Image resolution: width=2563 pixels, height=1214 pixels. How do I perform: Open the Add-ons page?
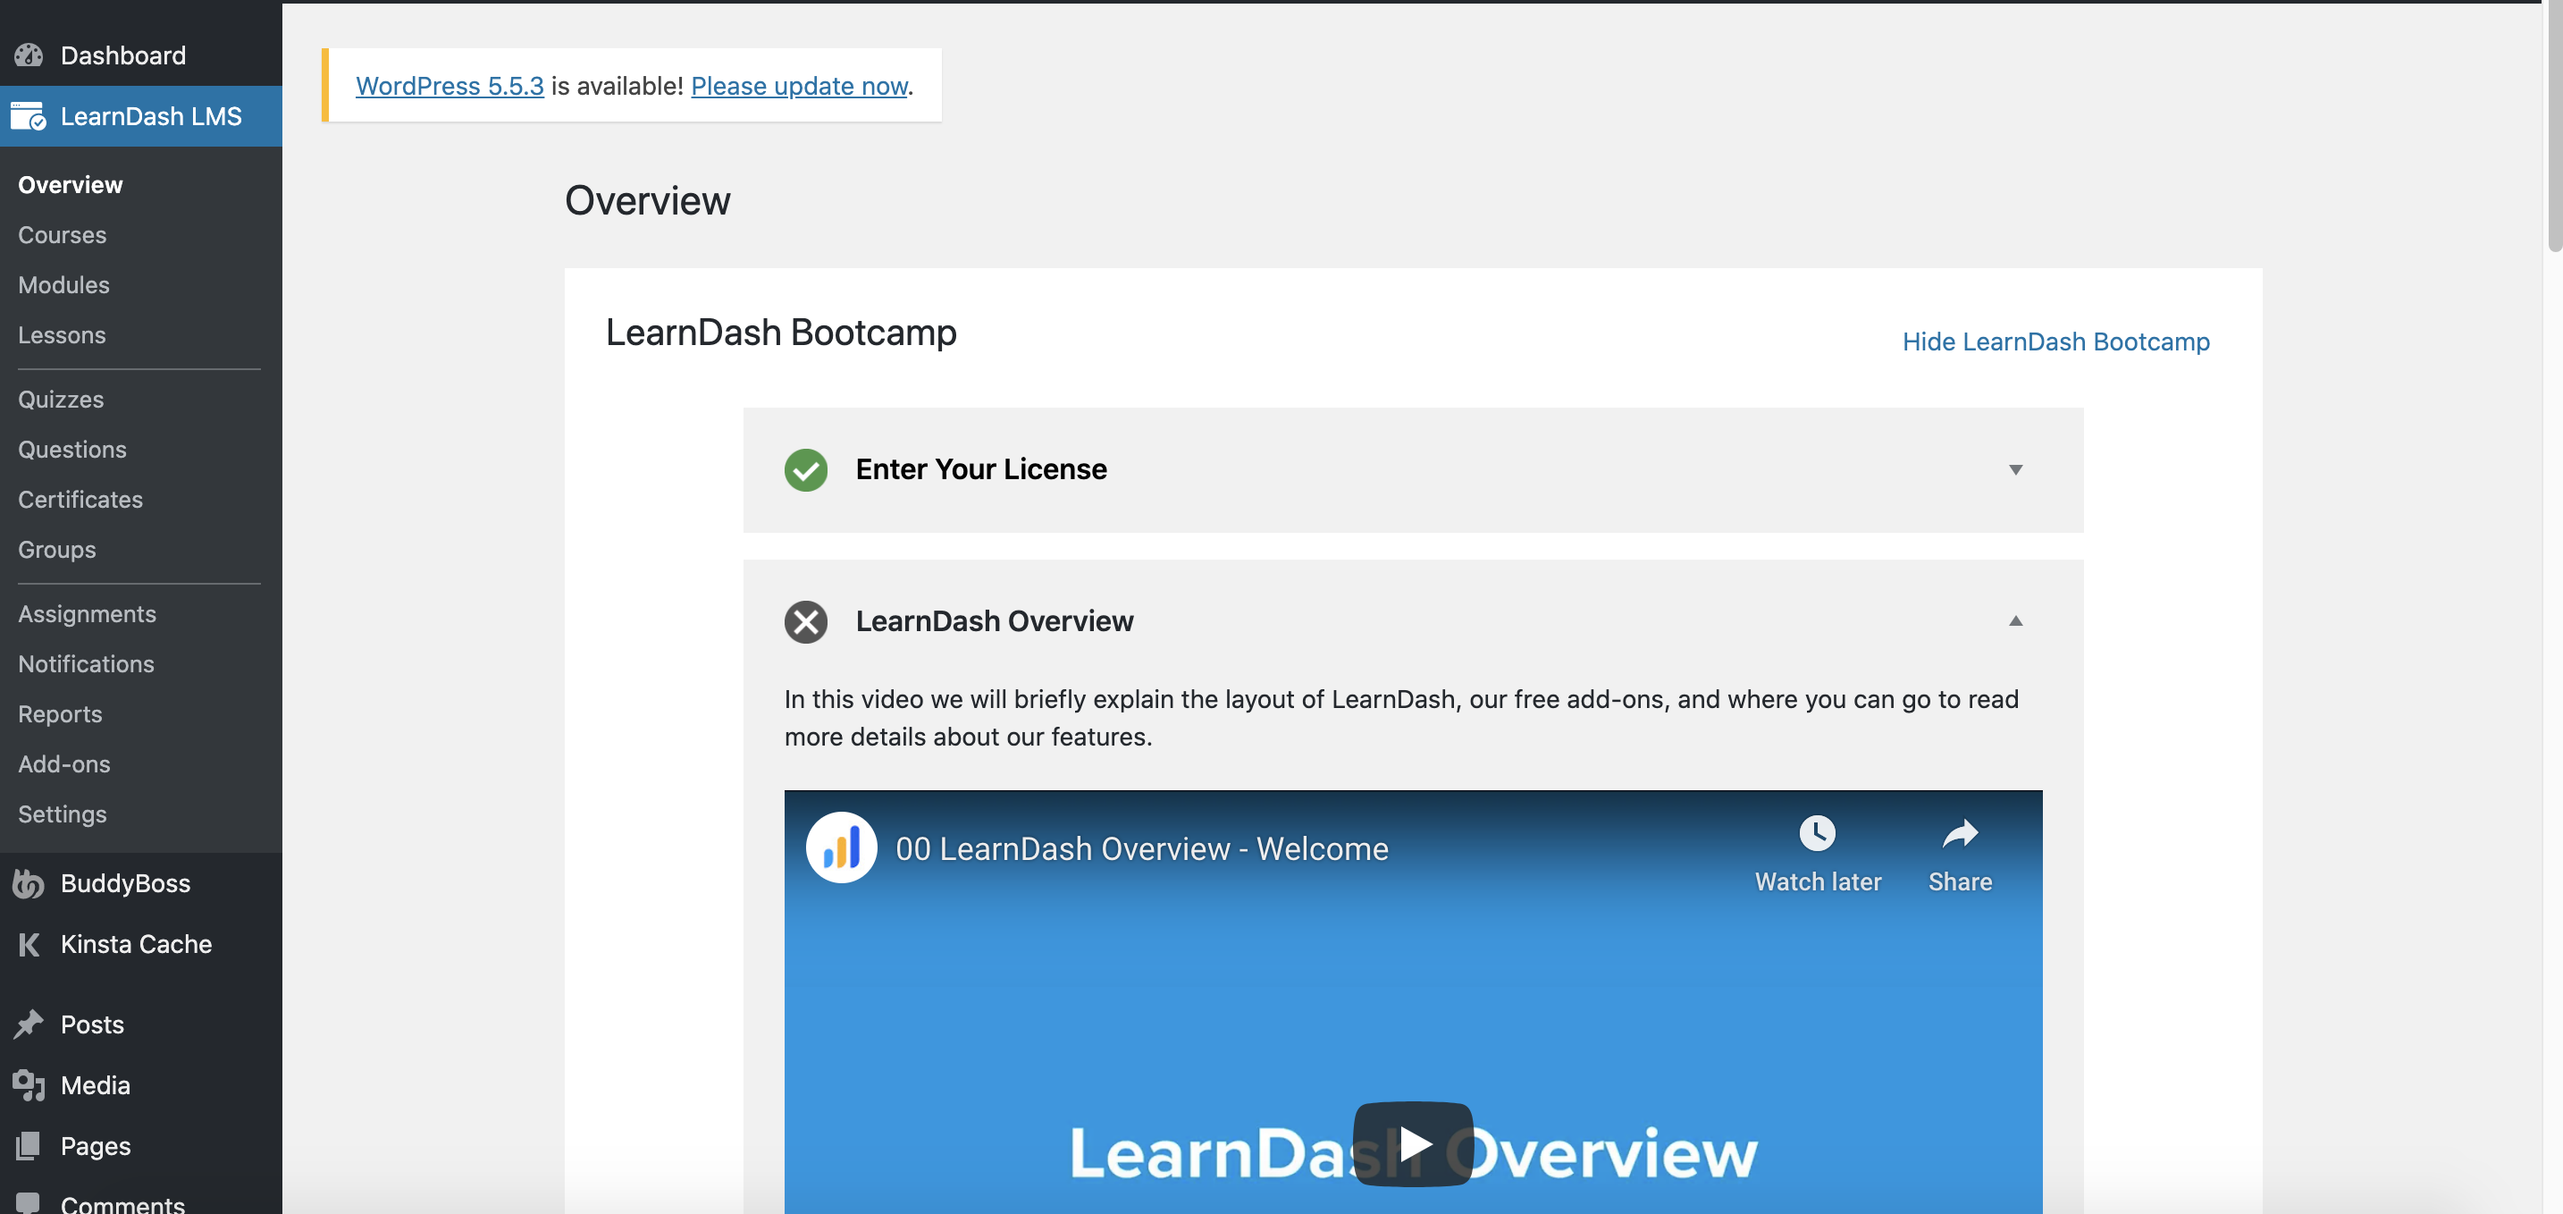63,763
